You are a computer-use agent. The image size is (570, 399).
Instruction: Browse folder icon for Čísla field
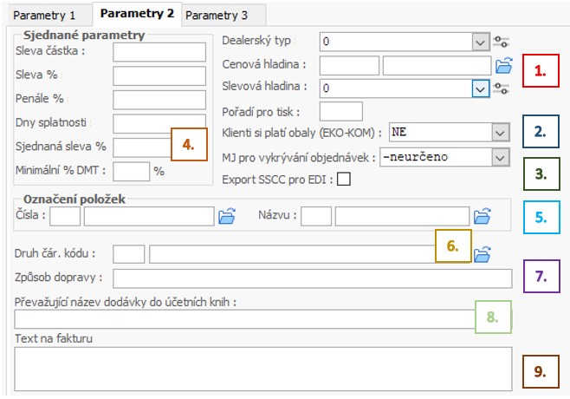pyautogui.click(x=227, y=216)
